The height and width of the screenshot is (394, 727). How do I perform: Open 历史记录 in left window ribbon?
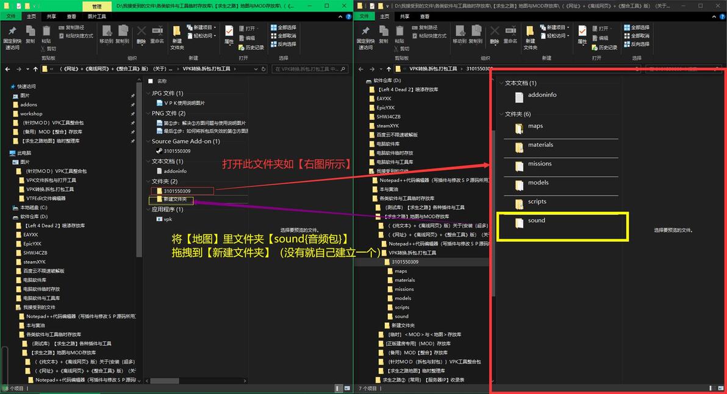[251, 47]
